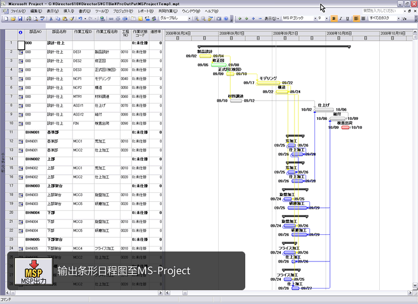The image size is (418, 304).
Task: Outdent the task with the left green arrow
Action: coord(240,19)
